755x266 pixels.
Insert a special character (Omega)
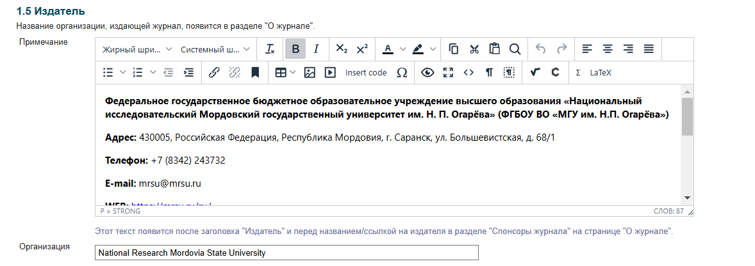(402, 72)
